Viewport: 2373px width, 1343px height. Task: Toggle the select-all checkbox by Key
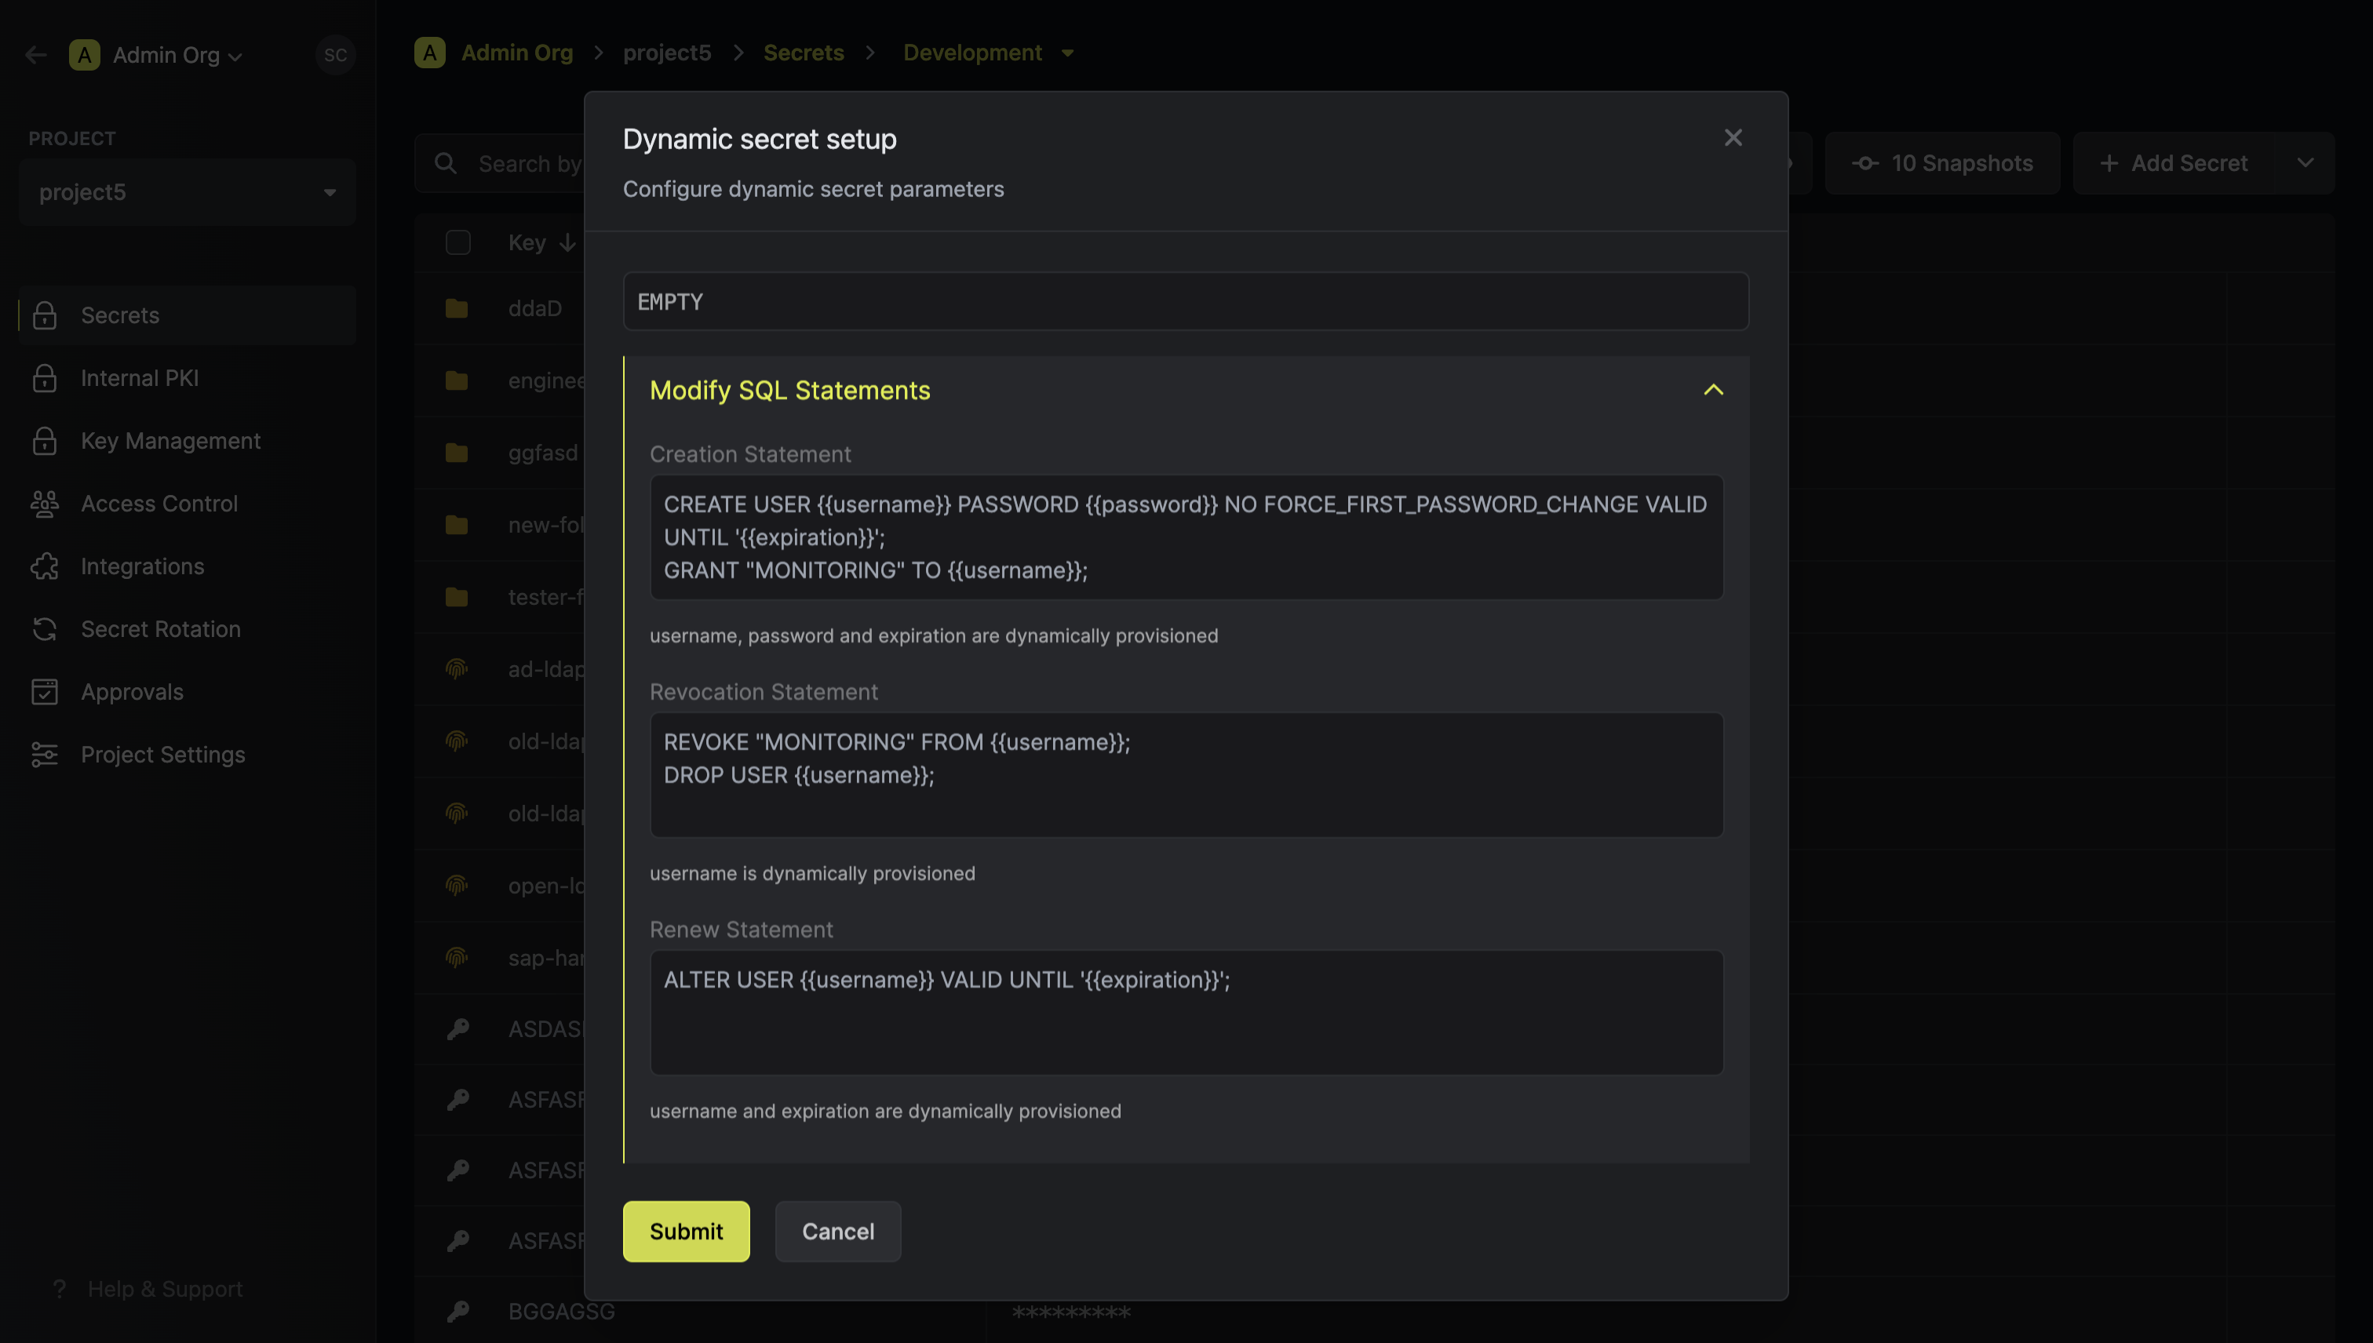pyautogui.click(x=457, y=242)
